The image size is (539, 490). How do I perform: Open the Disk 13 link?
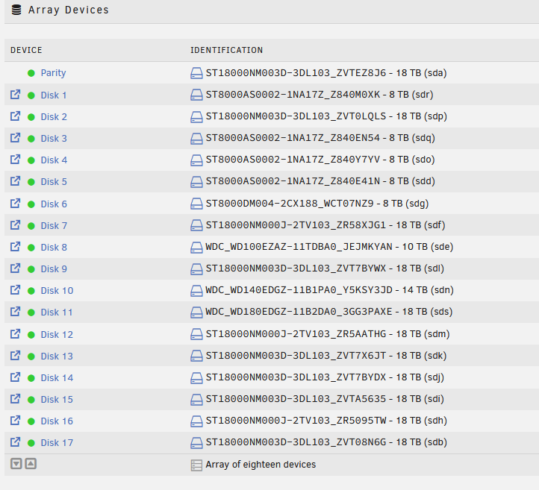(57, 356)
